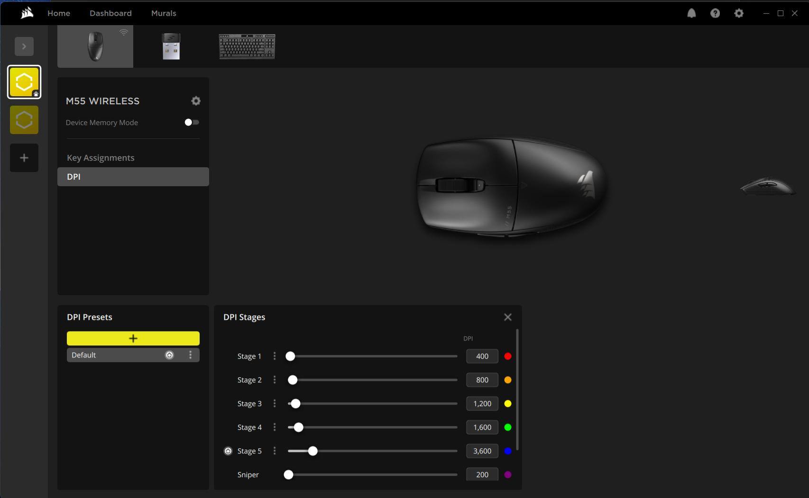Toggle Device Memory Mode switch
The width and height of the screenshot is (809, 498).
(x=192, y=122)
